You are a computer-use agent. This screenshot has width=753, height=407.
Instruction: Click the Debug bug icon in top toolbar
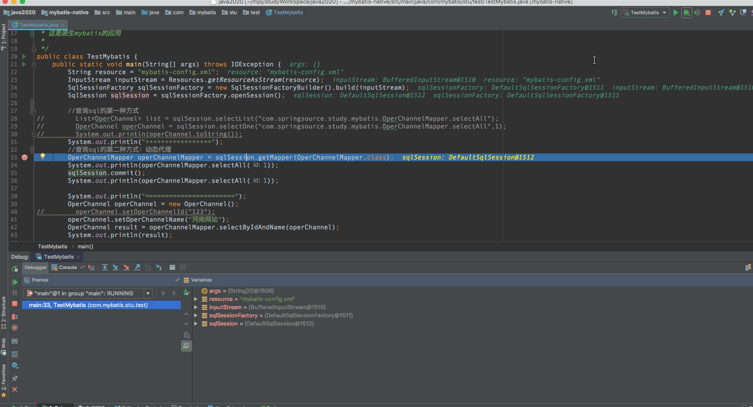[687, 13]
